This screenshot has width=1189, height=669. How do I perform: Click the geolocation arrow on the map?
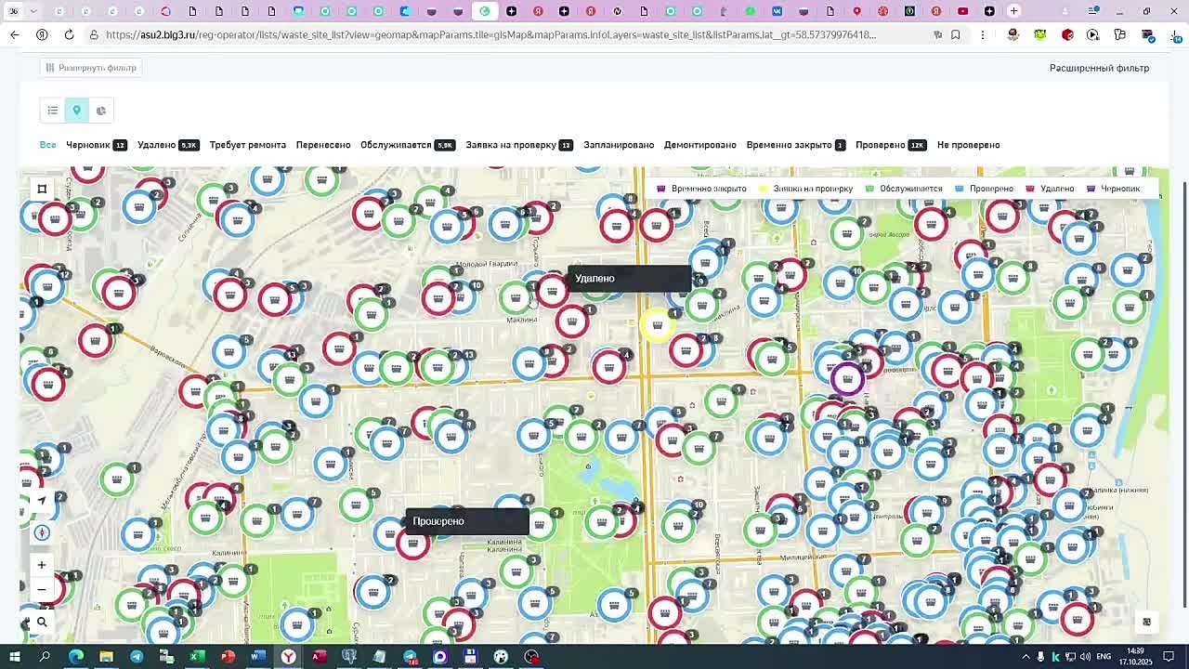click(42, 501)
